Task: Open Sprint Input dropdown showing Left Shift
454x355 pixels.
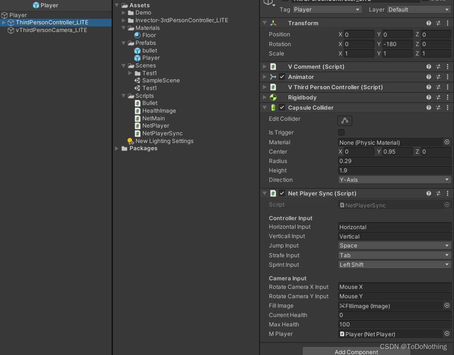Action: [x=394, y=265]
